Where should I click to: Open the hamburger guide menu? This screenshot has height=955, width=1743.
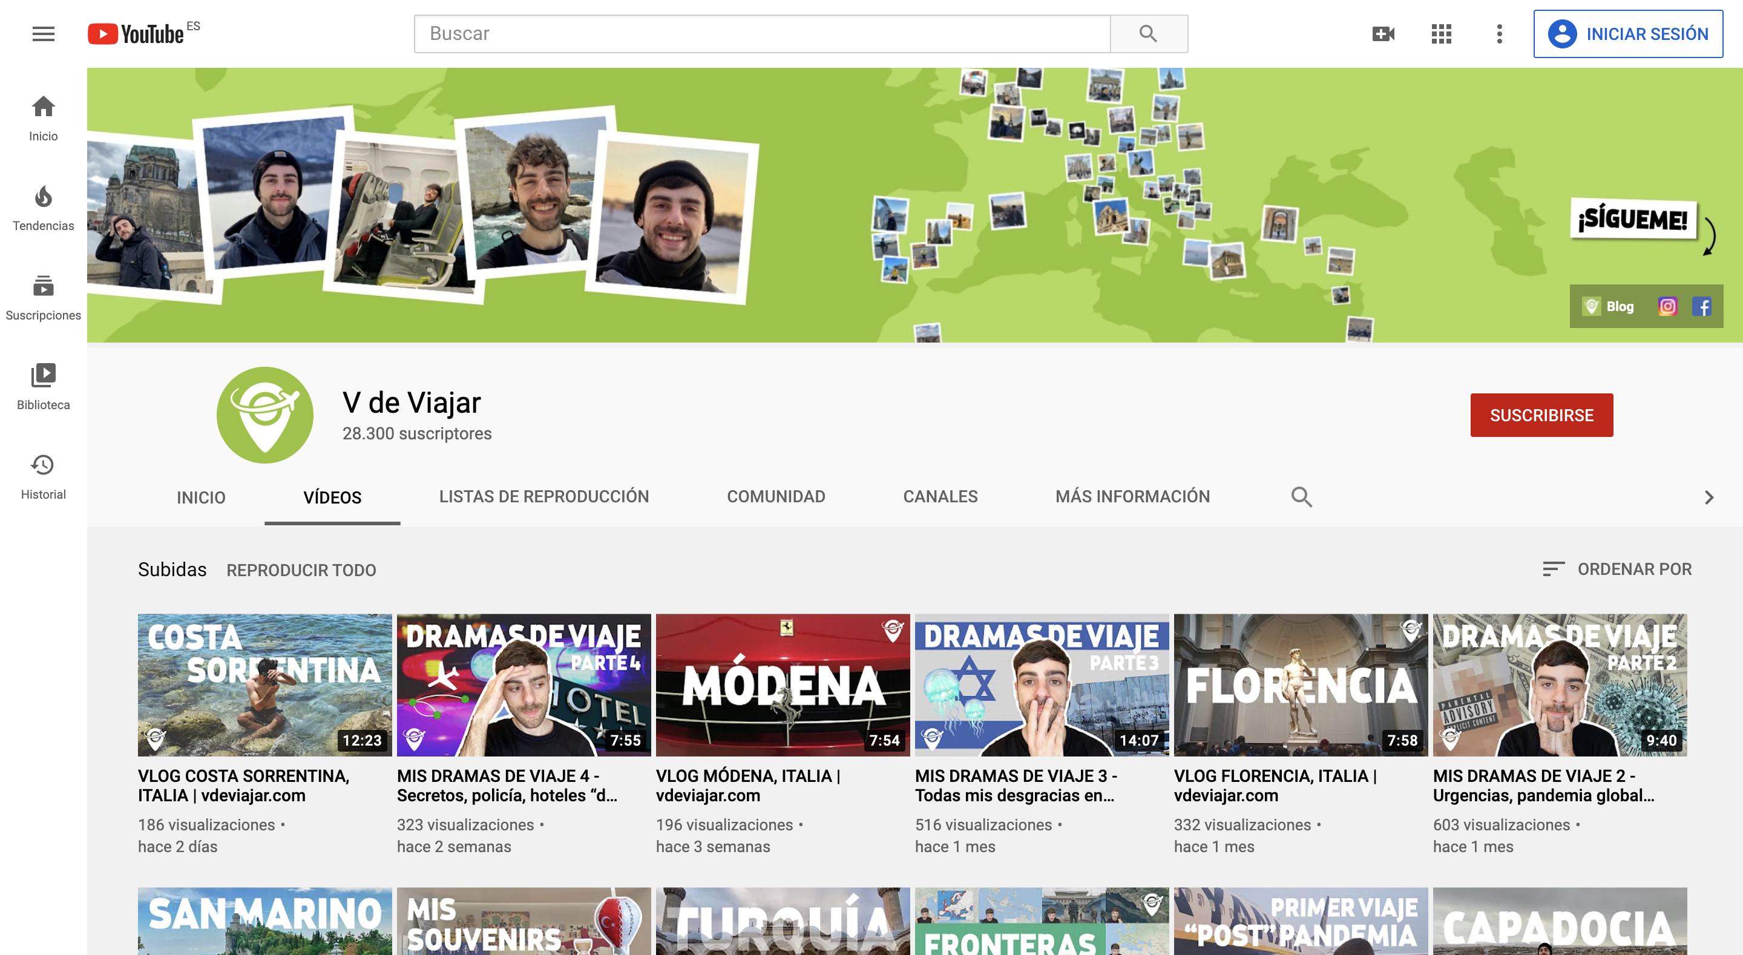coord(44,34)
